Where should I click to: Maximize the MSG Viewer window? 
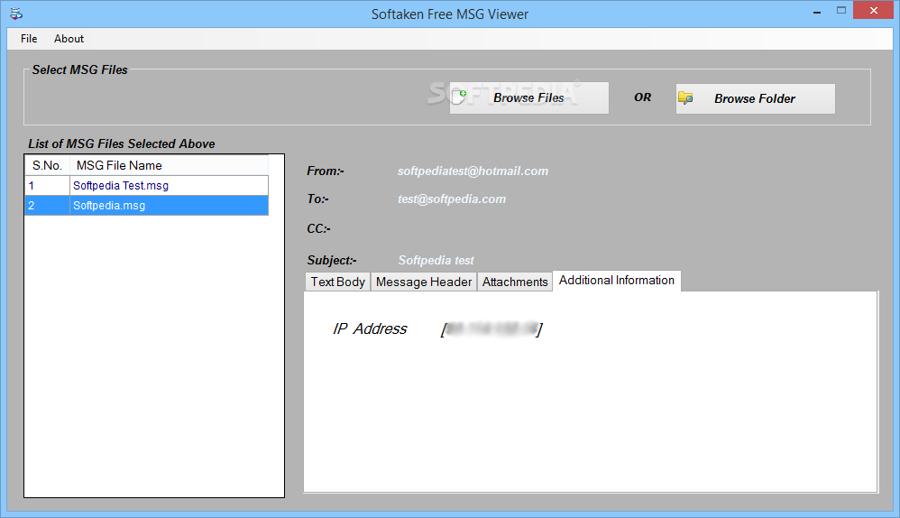click(841, 10)
